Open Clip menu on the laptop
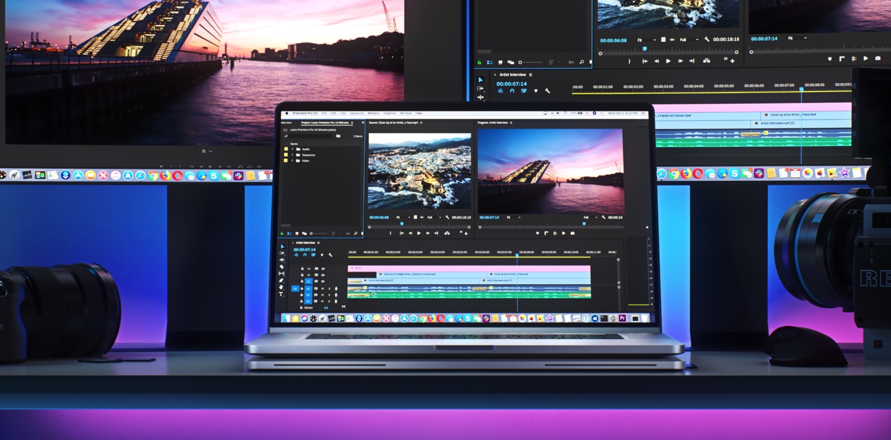The height and width of the screenshot is (440, 891). pos(343,113)
